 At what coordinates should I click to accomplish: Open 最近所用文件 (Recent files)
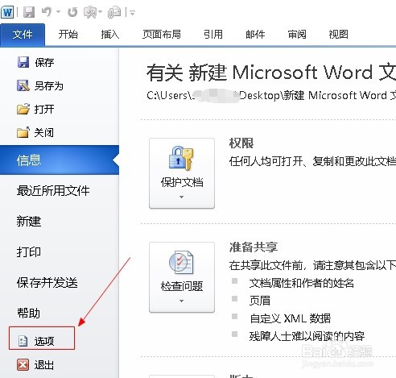coord(53,191)
